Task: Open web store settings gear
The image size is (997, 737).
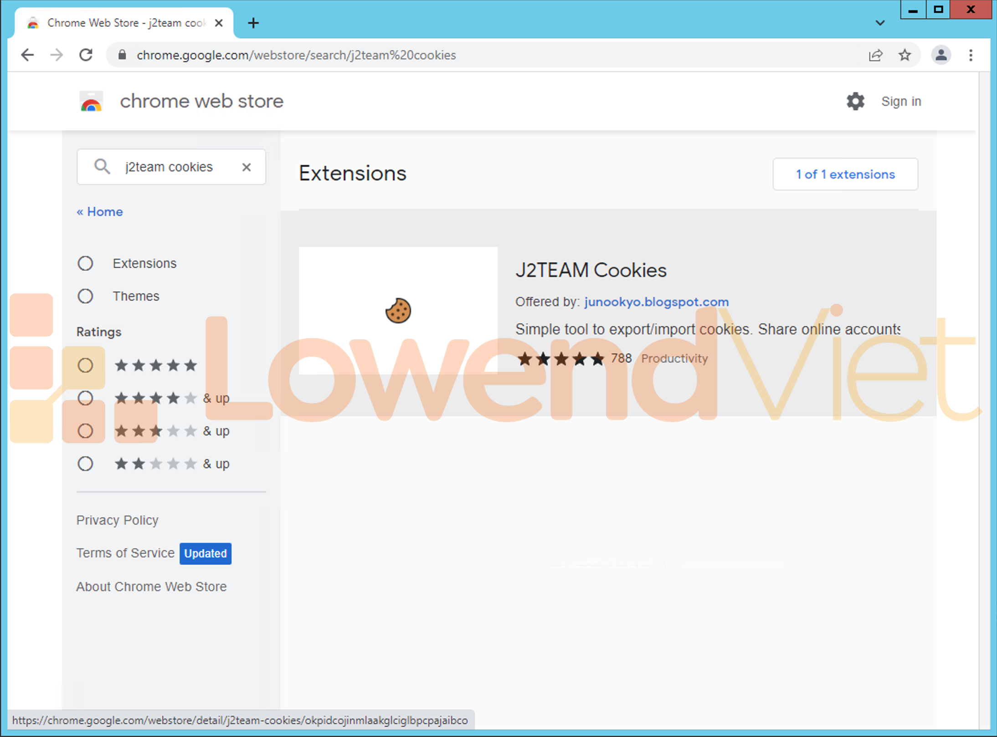Action: click(x=855, y=101)
